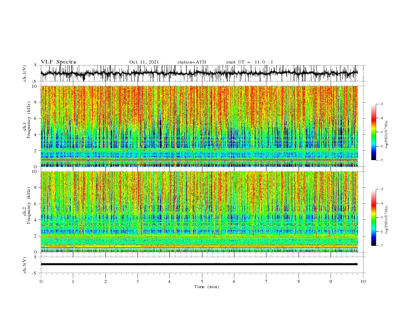
Task: Click the 'ch.3(V)' waveform axis label
Action: (25, 265)
